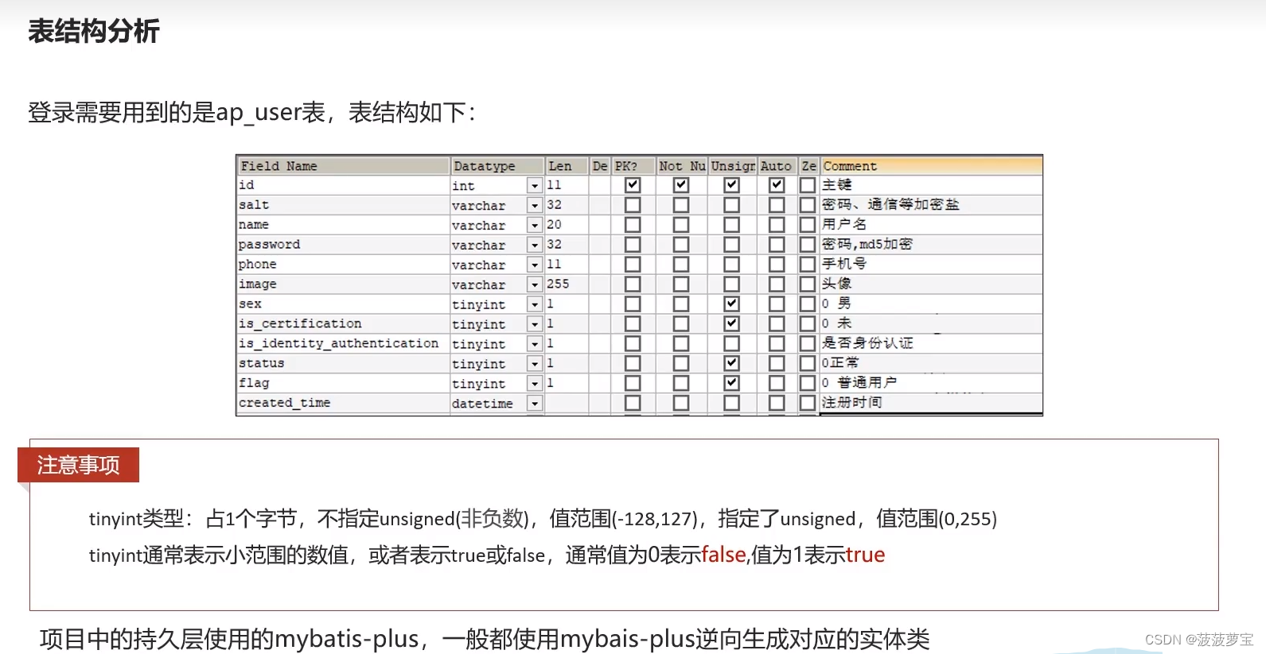
Task: Toggle PK checkbox for salt row
Action: tap(633, 205)
